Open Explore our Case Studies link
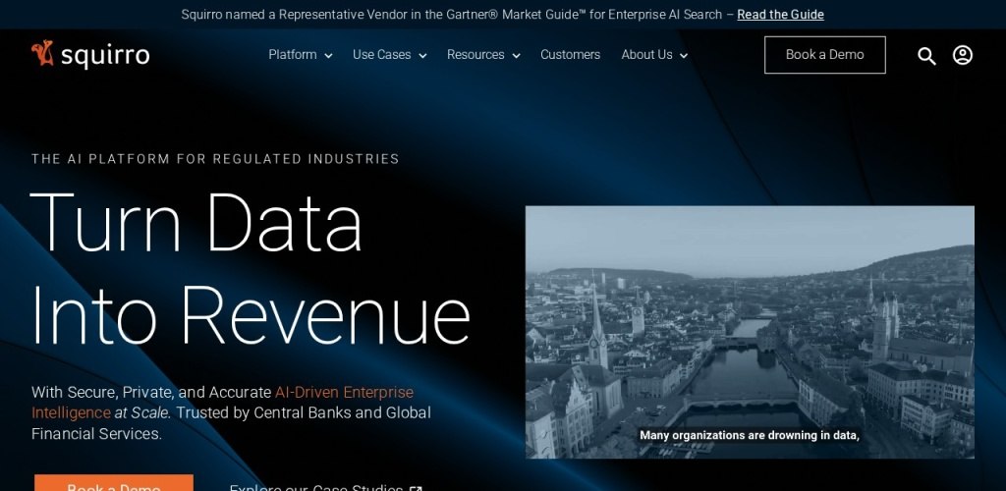The width and height of the screenshot is (1006, 491). pos(315,487)
